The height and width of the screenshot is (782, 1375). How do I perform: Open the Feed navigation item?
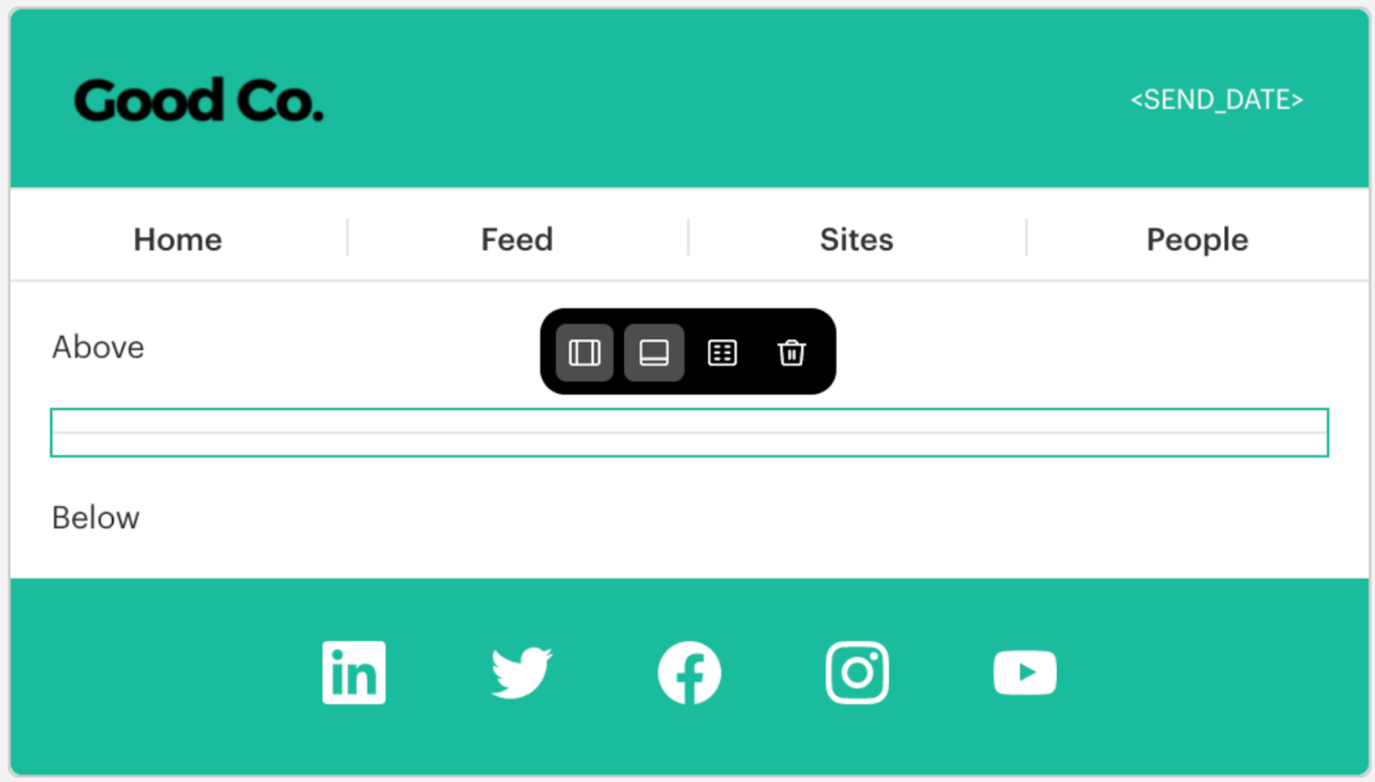517,239
